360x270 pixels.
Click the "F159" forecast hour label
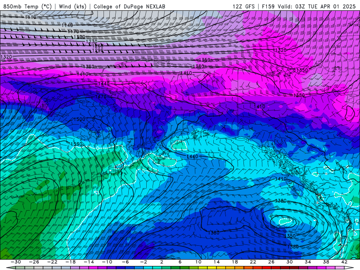pos(268,6)
